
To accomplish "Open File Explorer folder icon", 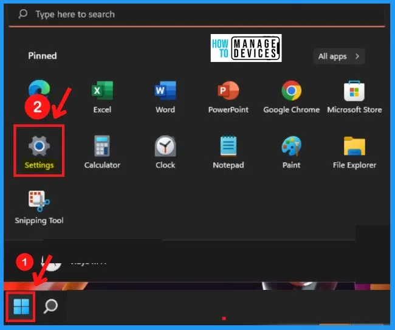I will point(354,146).
